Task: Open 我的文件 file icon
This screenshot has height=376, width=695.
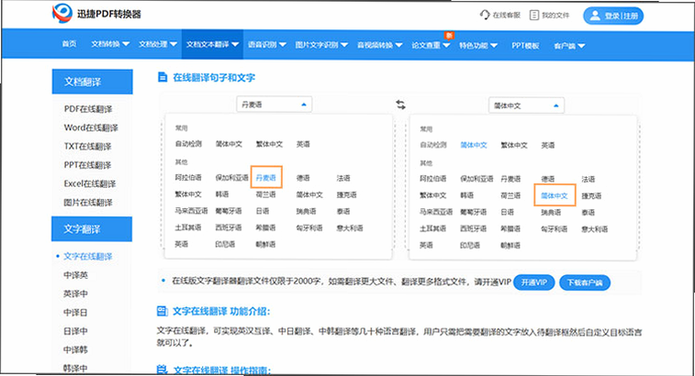Action: click(534, 15)
